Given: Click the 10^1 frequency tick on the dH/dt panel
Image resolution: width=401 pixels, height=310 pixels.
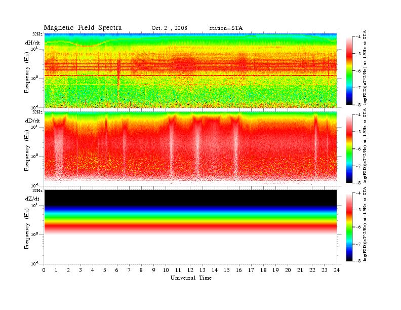Looking at the screenshot, I should click(x=34, y=49).
